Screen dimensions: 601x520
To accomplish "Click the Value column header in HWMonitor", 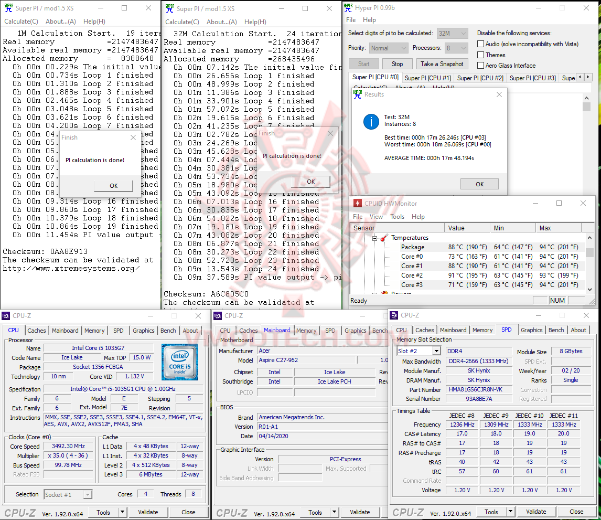I will (x=467, y=228).
